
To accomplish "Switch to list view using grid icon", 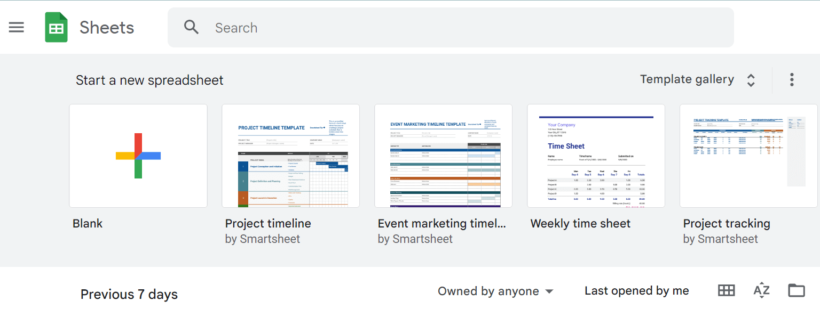I will click(726, 290).
